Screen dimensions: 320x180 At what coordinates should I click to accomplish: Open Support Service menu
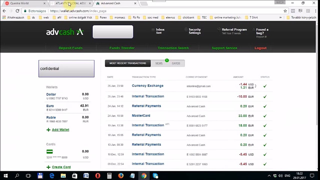tap(224, 48)
